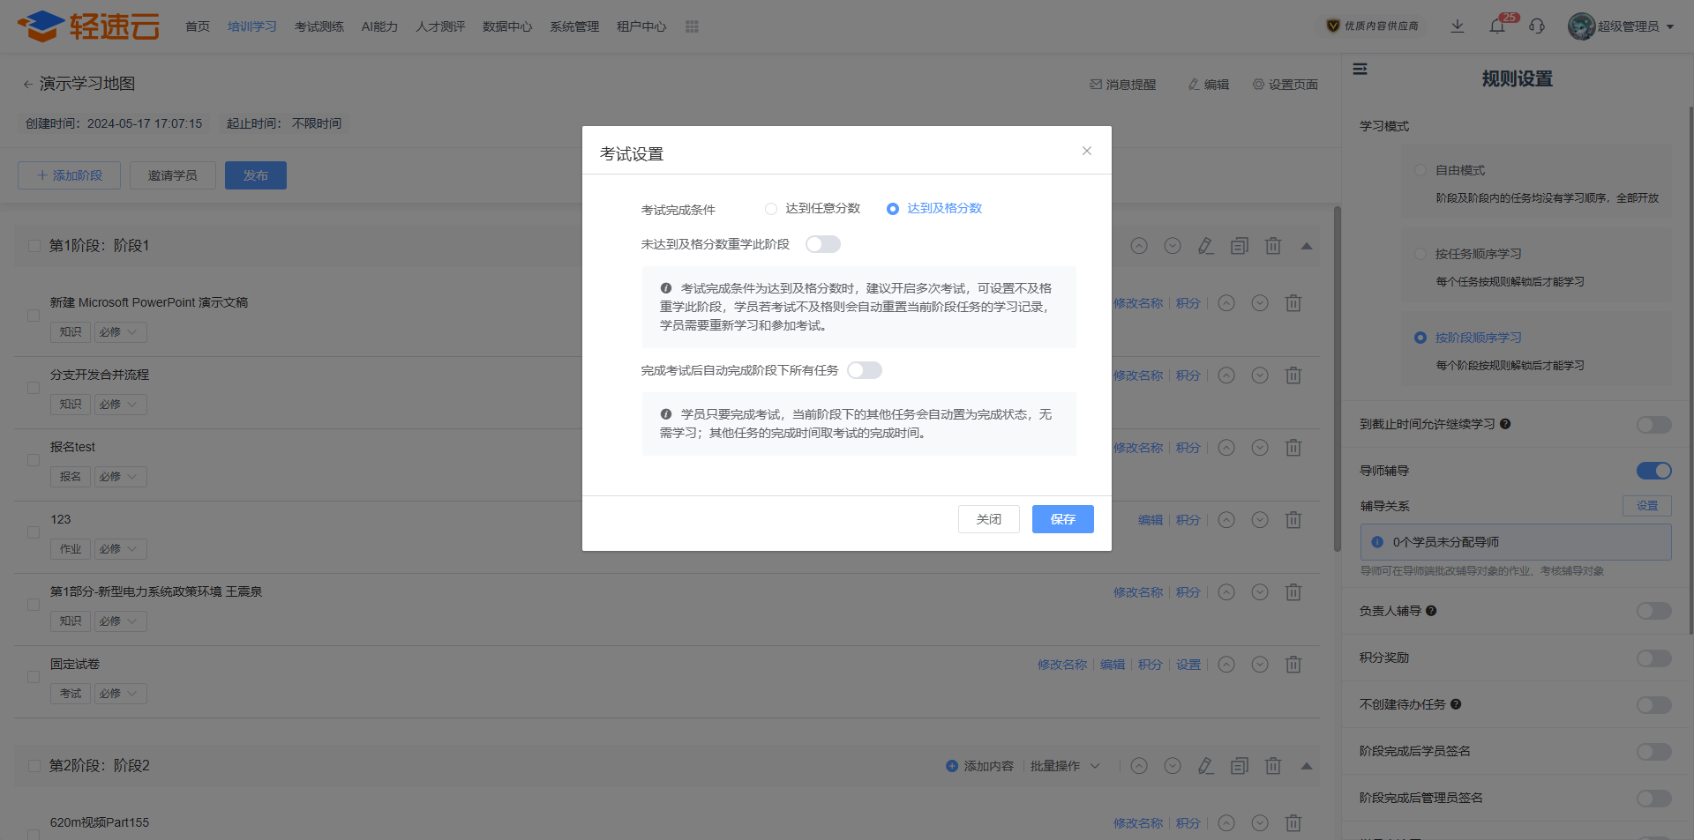
Task: Toggle 未达到及格分数重学此阶段 switch
Action: pyautogui.click(x=822, y=244)
